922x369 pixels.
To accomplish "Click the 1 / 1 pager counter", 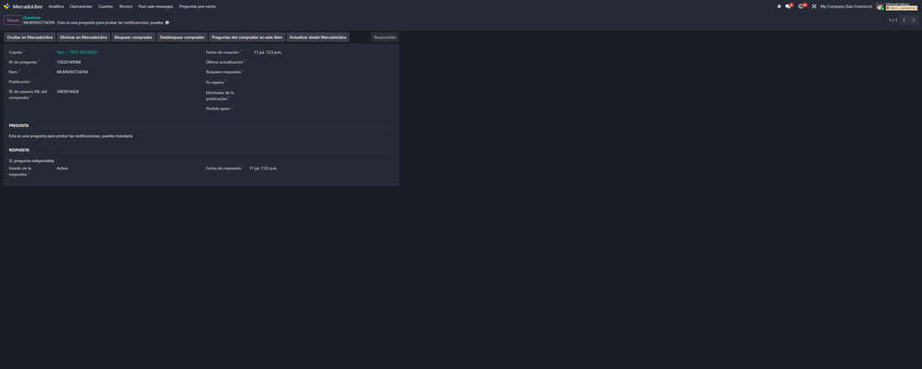I will tap(893, 20).
